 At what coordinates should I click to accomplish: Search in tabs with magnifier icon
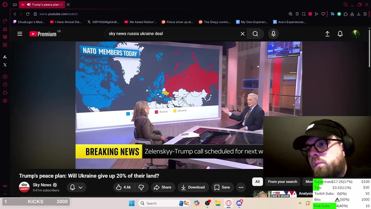click(345, 5)
